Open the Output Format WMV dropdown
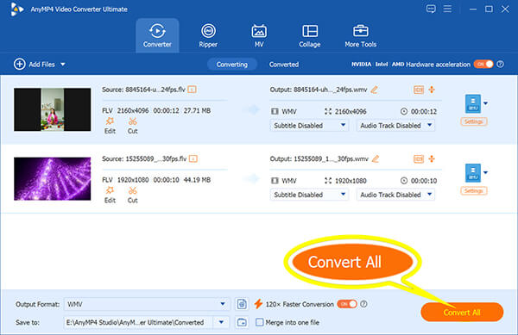Screen dimensions: 518x335 [x=147, y=304]
